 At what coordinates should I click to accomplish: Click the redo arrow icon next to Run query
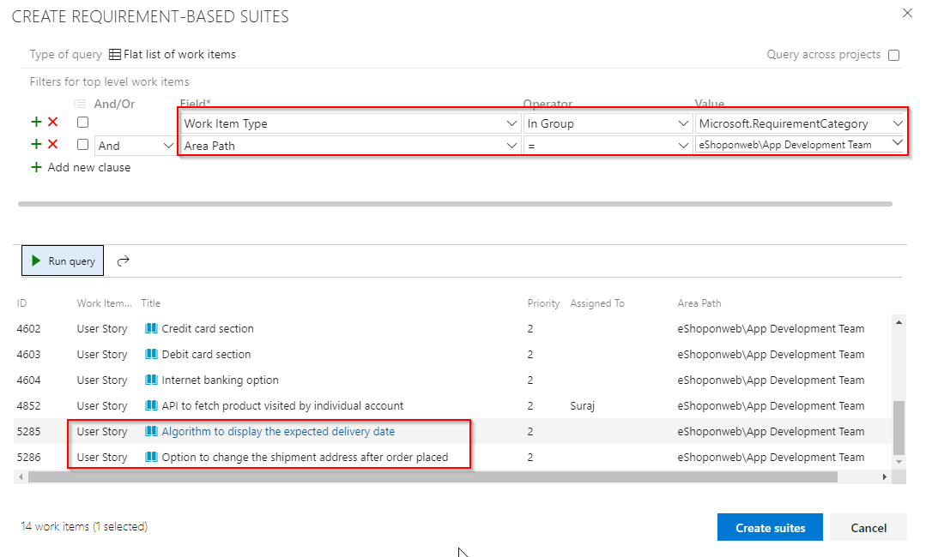point(123,261)
